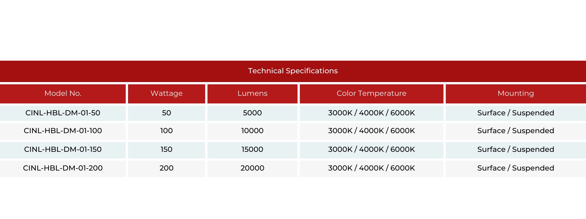Click color temperature cell in first row
Image resolution: width=586 pixels, height=219 pixels.
point(372,113)
